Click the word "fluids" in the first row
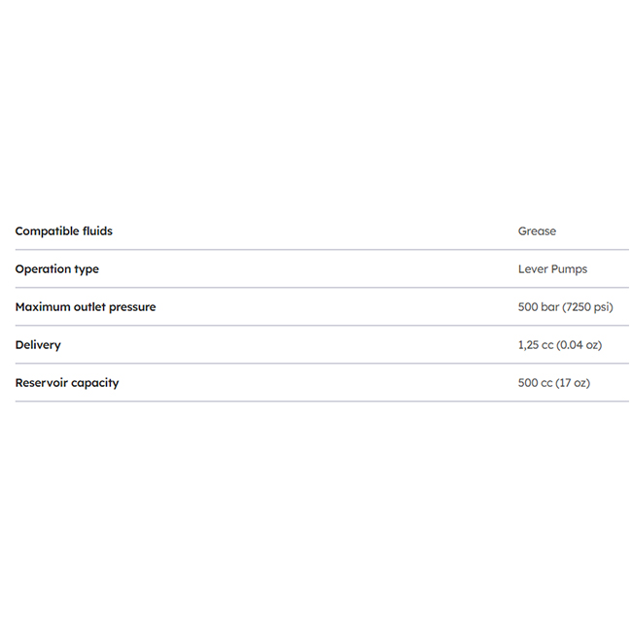The width and height of the screenshot is (632, 632). tap(97, 231)
